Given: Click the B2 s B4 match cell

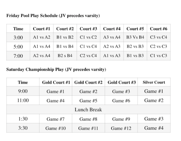Looking at the screenshot, I should pyautogui.click(x=65, y=56).
